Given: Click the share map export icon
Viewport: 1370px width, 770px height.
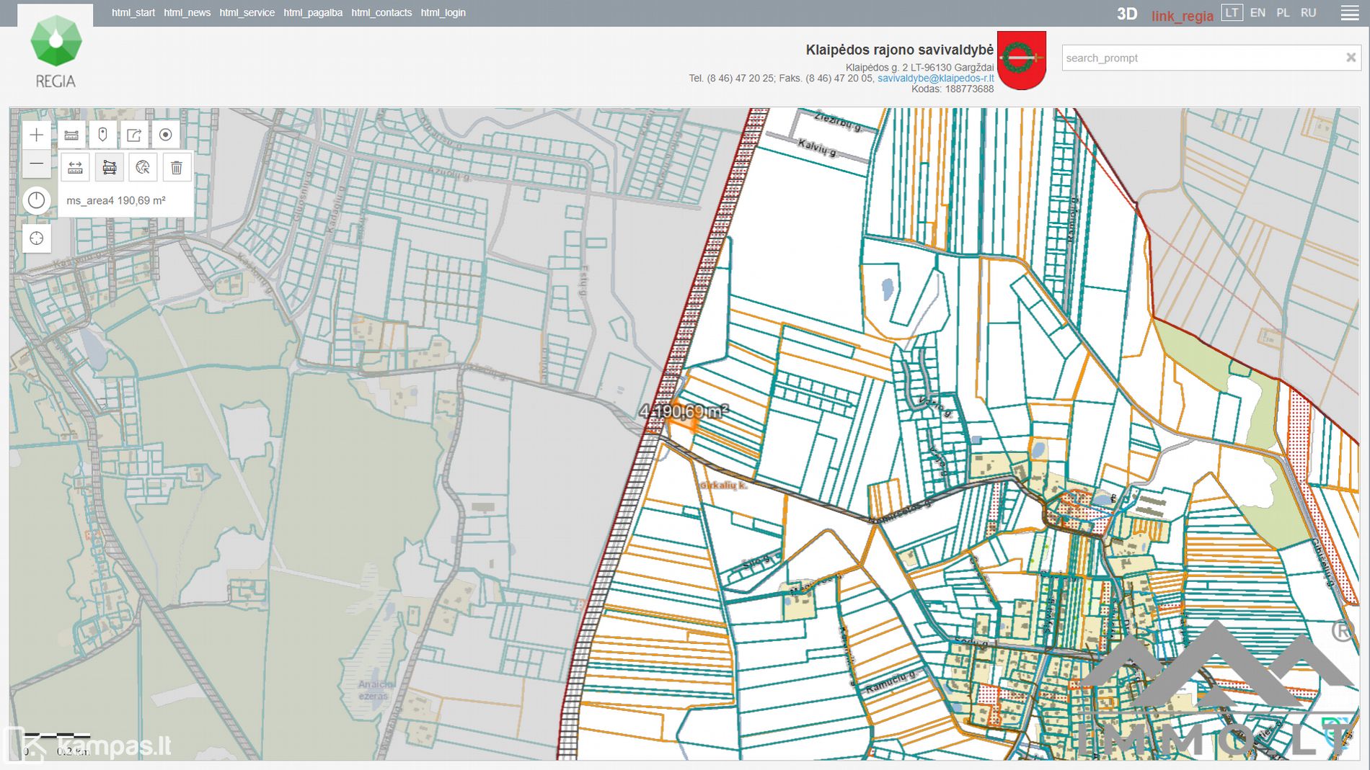Looking at the screenshot, I should coord(134,135).
